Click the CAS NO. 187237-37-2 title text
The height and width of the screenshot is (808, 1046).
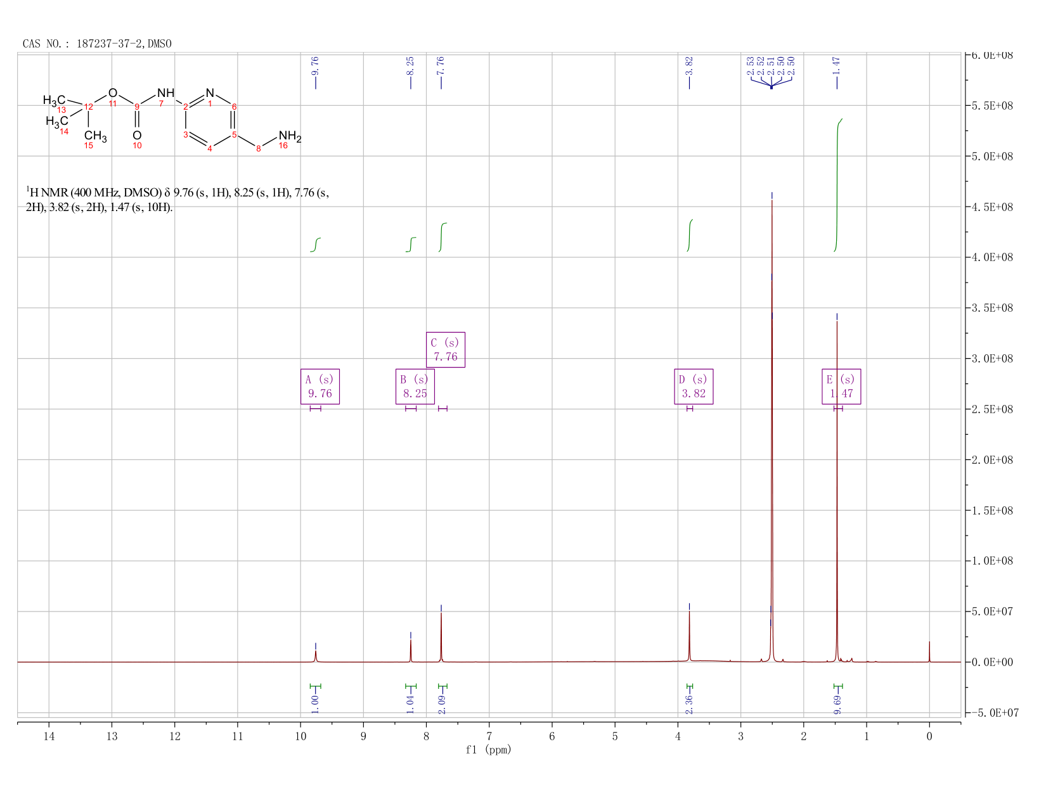pyautogui.click(x=97, y=44)
